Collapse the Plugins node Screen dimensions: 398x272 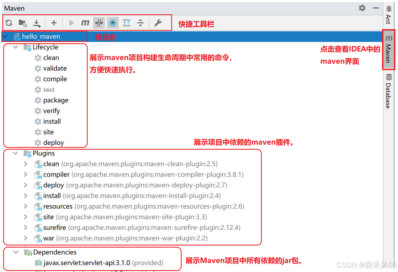[x=16, y=153]
